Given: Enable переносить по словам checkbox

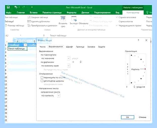Looking at the screenshot, I should (x=42, y=77).
